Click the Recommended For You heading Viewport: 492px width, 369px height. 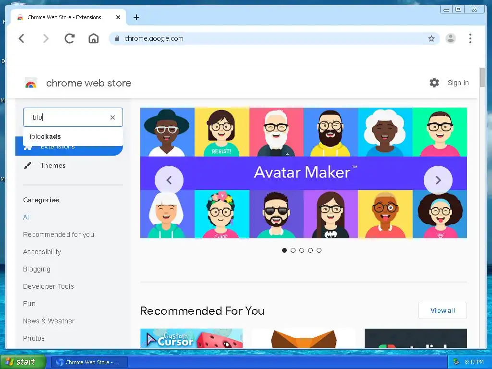(202, 311)
